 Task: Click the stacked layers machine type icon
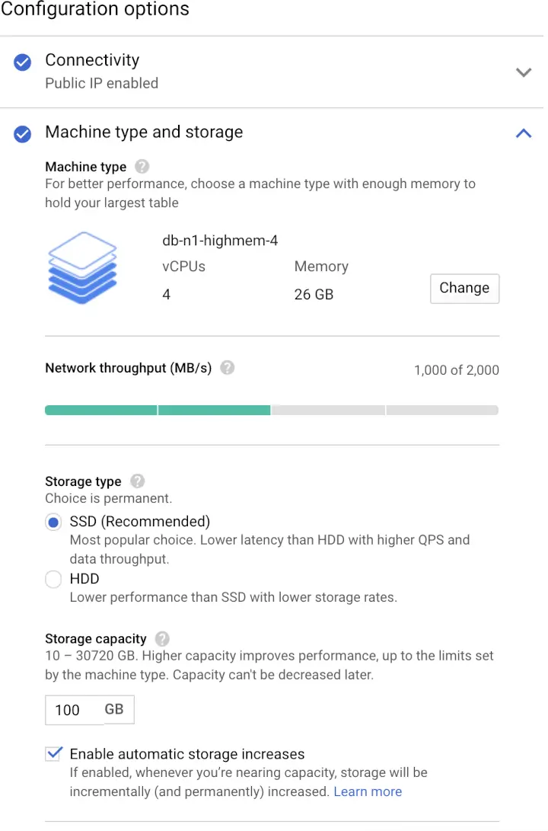tap(82, 269)
